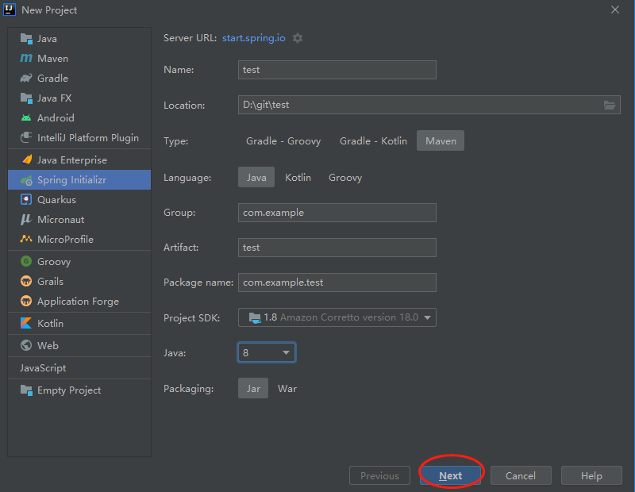Click the Android robot icon

[x=26, y=118]
